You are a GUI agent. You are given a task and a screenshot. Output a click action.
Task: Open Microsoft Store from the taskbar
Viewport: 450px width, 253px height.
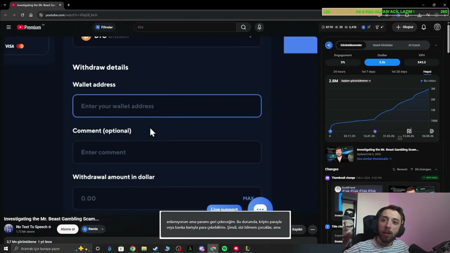(x=121, y=249)
